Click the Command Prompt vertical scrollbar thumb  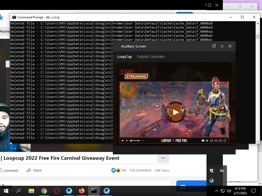pos(258,37)
